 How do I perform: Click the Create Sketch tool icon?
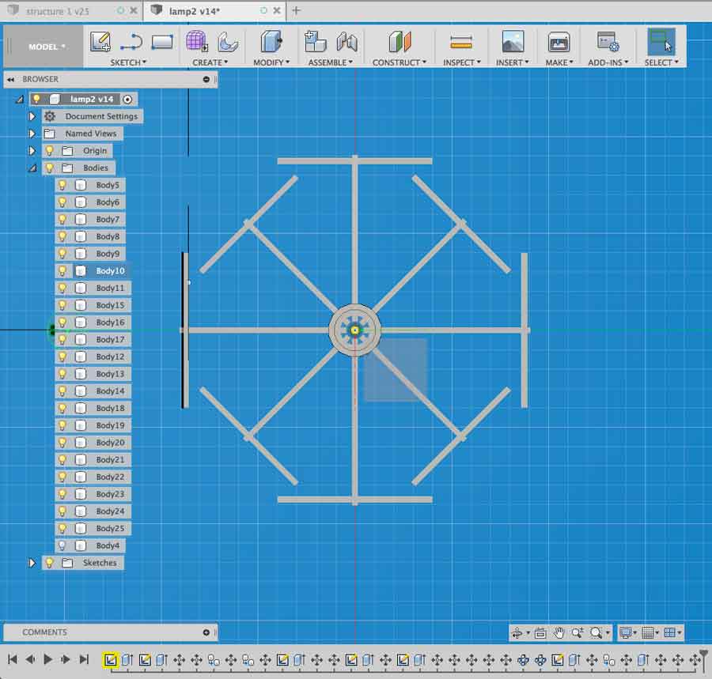100,42
